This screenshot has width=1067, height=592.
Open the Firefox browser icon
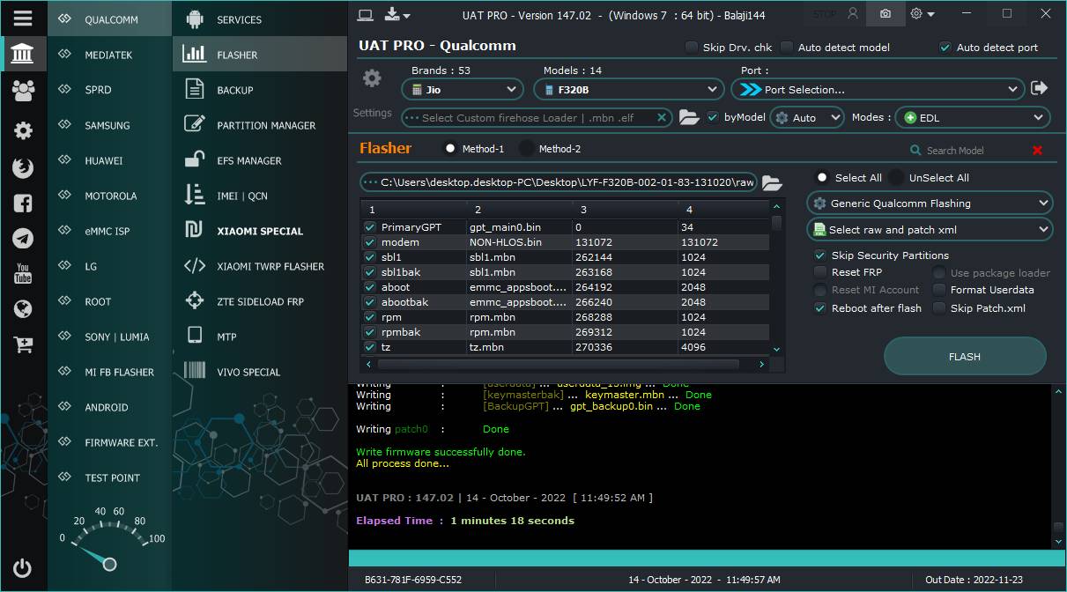[x=23, y=167]
